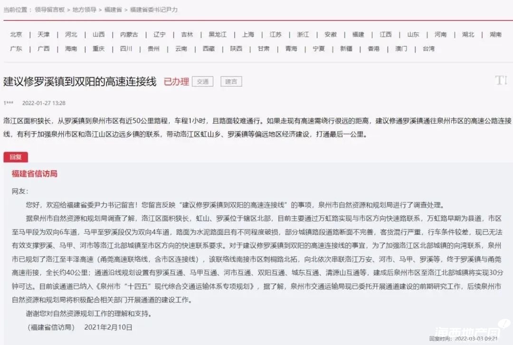The image size is (513, 345).
Task: Click the red 回复 tab label
Action: pos(15,157)
